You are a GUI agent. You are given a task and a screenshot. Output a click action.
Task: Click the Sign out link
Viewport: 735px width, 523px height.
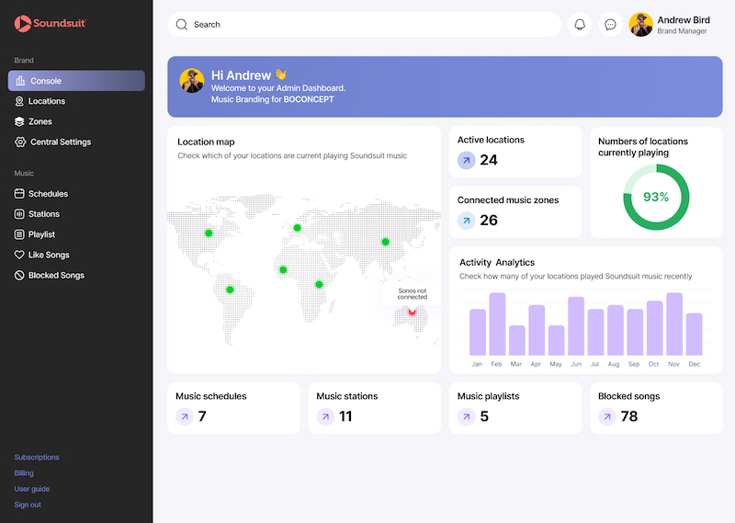[28, 505]
